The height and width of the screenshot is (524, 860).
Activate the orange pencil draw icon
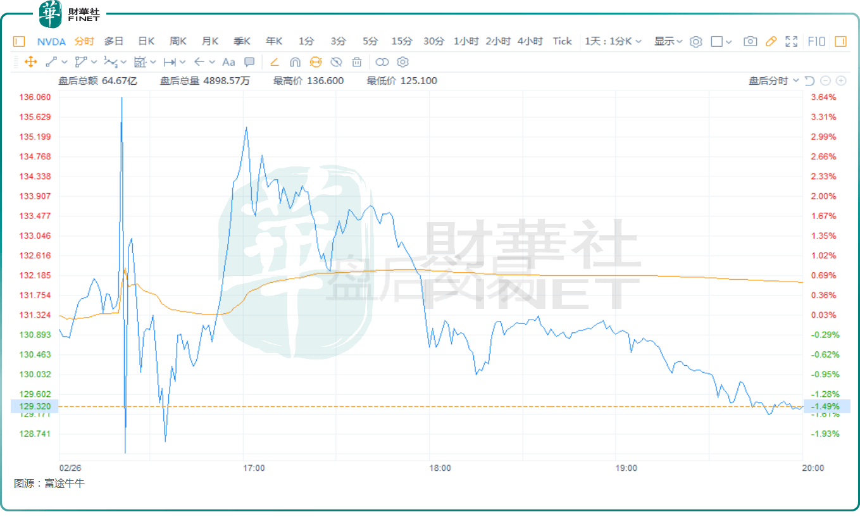coord(771,41)
